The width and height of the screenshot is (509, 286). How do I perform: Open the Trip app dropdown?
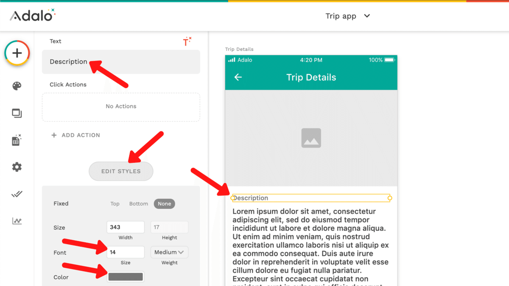[x=348, y=16]
